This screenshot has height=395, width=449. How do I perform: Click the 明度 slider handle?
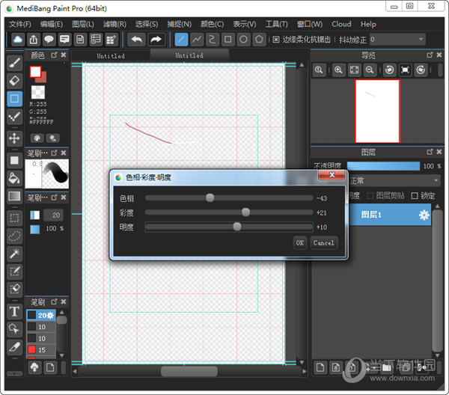[x=236, y=227]
